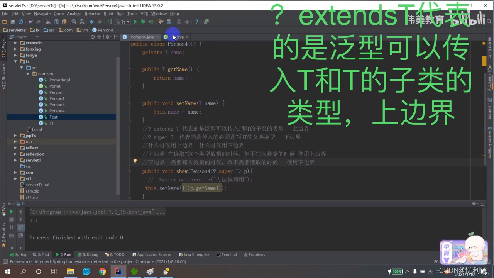
Task: Toggle the Favorites side panel
Action: (x=4, y=233)
